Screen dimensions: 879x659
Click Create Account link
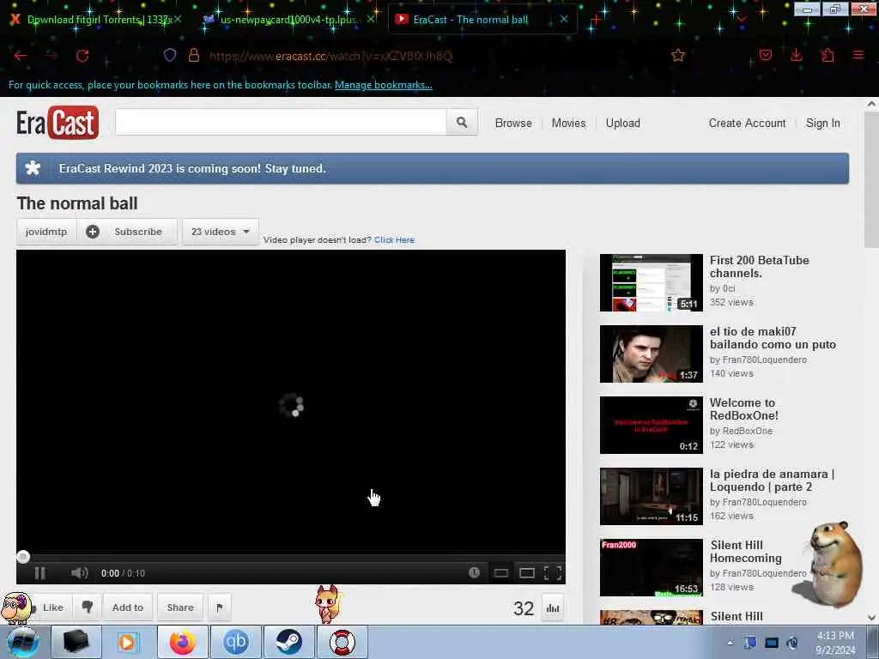[748, 123]
